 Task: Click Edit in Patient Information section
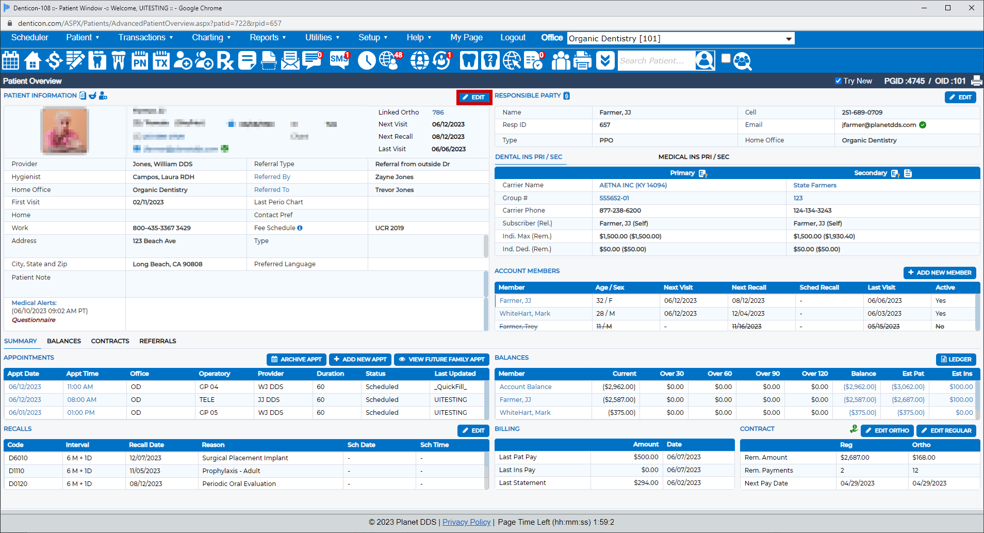tap(473, 98)
